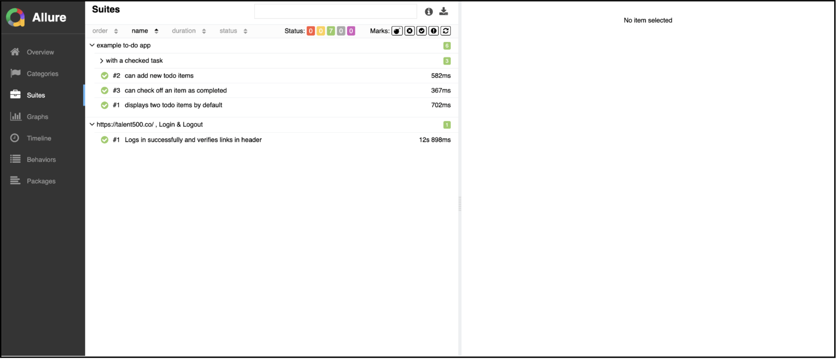Toggle the green passed status filter
The height and width of the screenshot is (360, 837).
click(331, 31)
